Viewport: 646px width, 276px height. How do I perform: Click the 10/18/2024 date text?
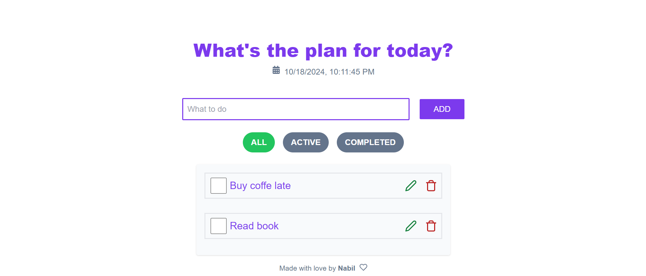click(x=305, y=72)
